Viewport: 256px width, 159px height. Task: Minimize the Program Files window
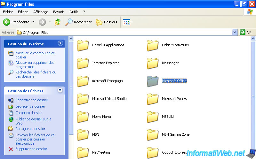point(237,4)
